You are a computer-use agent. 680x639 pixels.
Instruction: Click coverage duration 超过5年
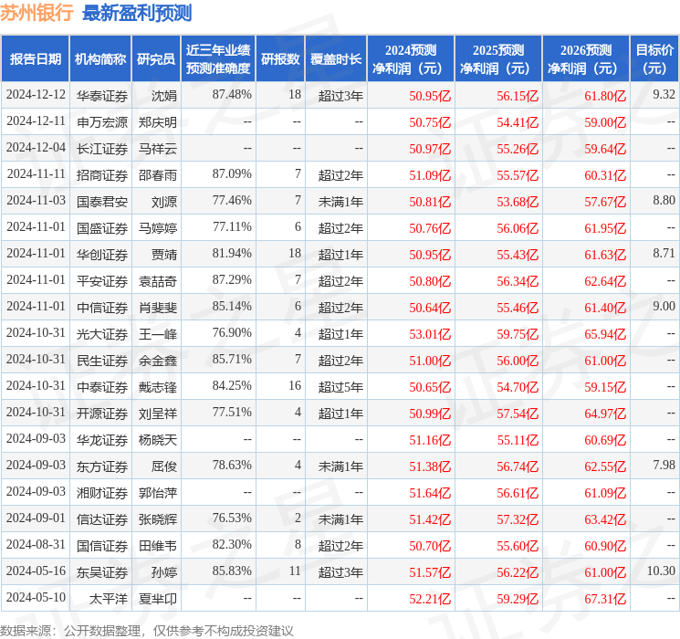coord(340,387)
